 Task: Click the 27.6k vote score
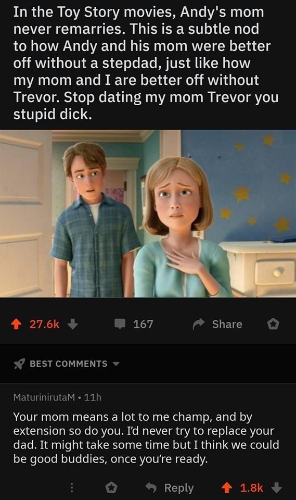click(x=44, y=324)
